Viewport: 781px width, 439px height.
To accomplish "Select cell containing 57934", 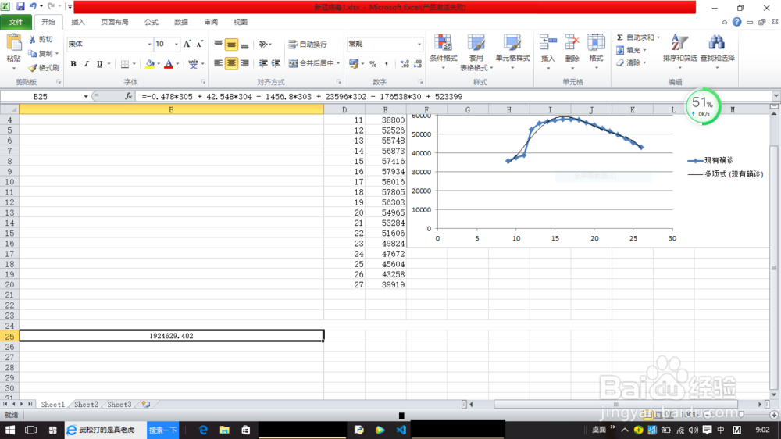I will [386, 171].
